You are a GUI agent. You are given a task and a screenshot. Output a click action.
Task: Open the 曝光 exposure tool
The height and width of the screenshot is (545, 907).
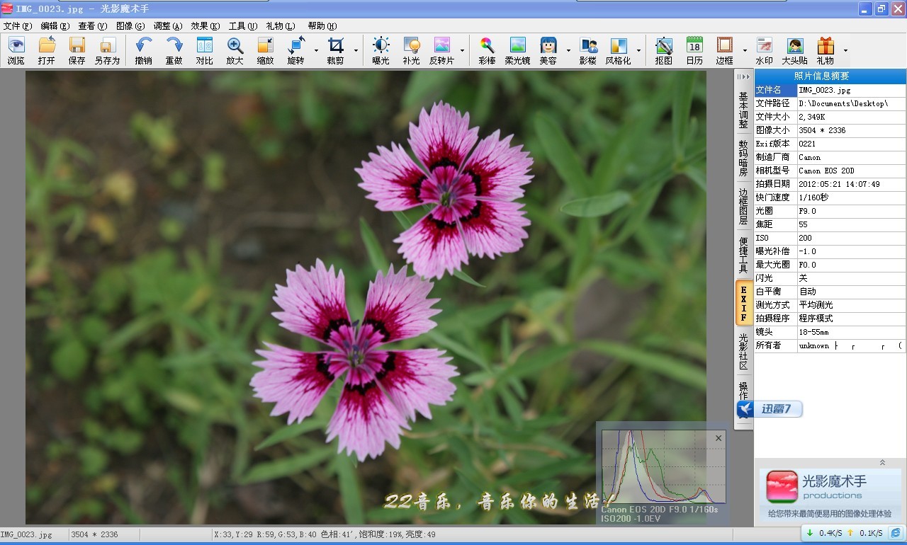(381, 51)
